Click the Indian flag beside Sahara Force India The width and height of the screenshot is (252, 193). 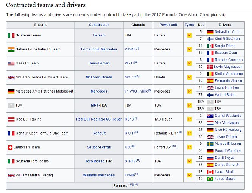pyautogui.click(x=11, y=49)
